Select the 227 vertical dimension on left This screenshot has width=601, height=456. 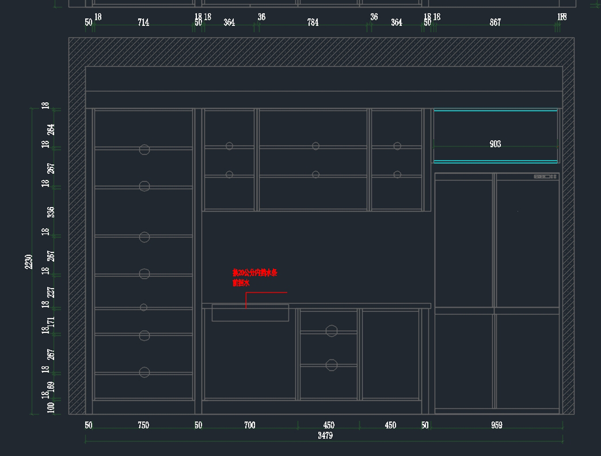(x=51, y=292)
